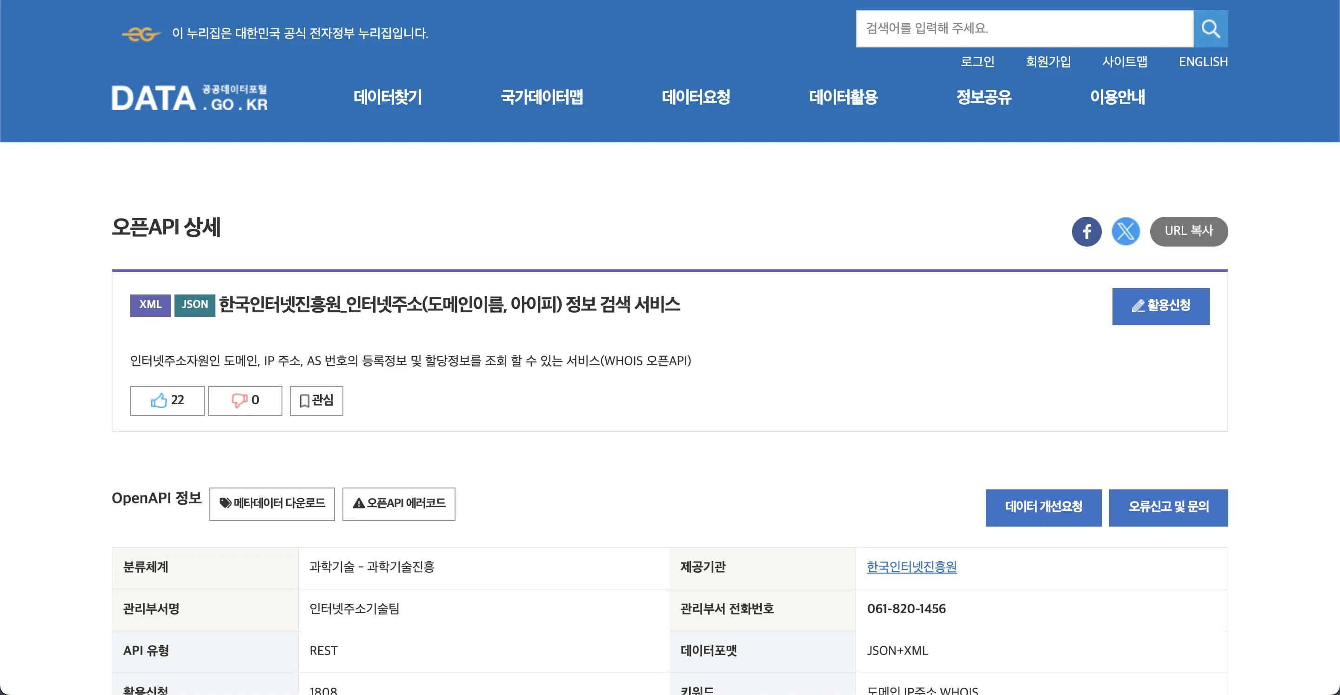The image size is (1340, 695).
Task: Open 데이터찾기 menu
Action: tap(388, 97)
